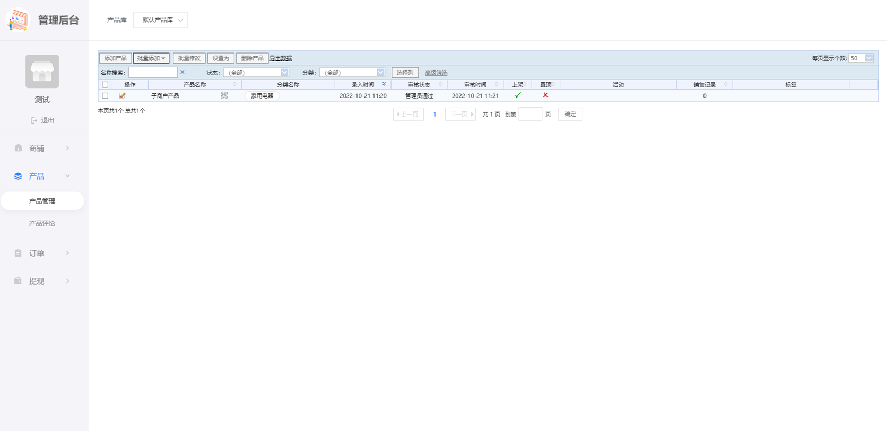
Task: Open the 高级筛选 link
Action: point(436,73)
